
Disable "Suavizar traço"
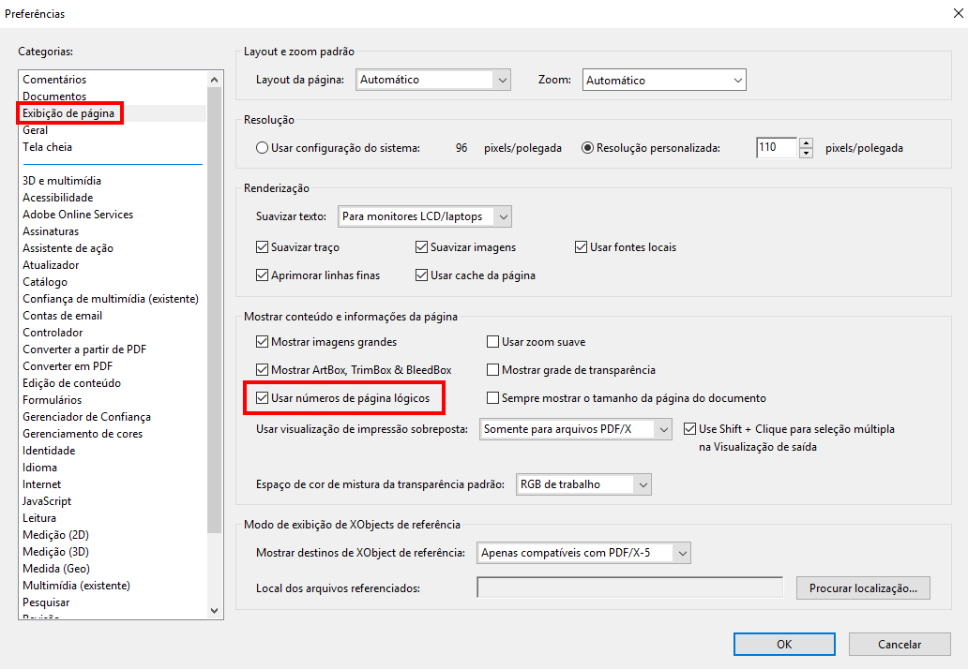click(261, 246)
